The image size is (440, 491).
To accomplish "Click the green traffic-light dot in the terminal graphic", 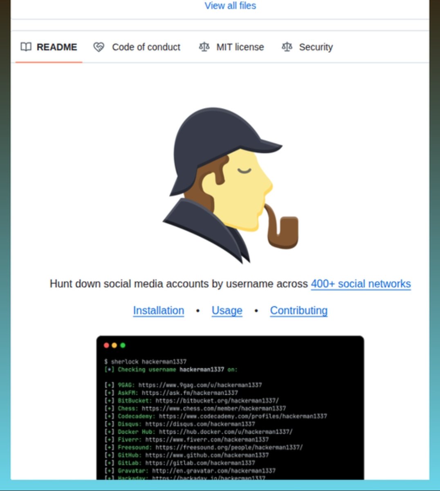I will (x=122, y=345).
